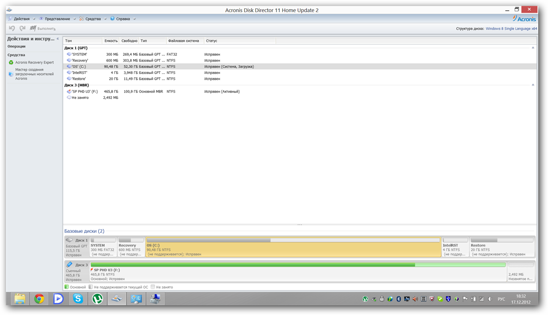Sort by the Емкость column header
548x315 pixels.
click(111, 41)
